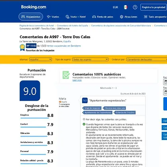Image resolution: width=167 pixels, height=167 pixels.
Task: Open the Ordenar por dropdown
Action: (147, 59)
